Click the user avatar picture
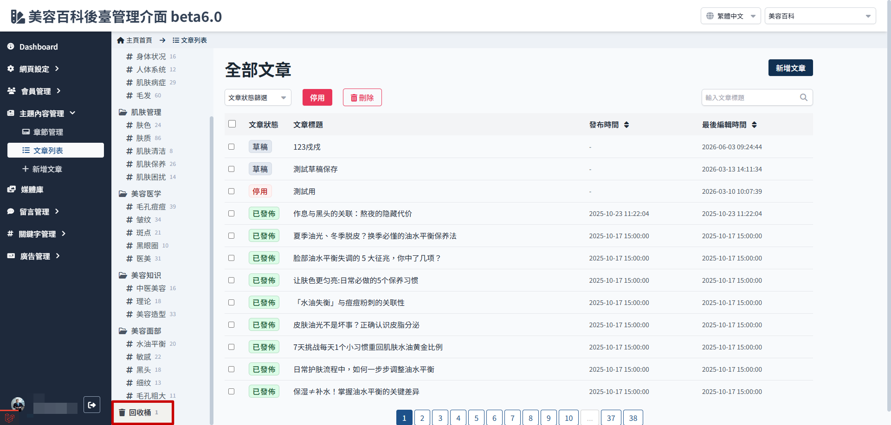The width and height of the screenshot is (891, 425). pyautogui.click(x=18, y=404)
